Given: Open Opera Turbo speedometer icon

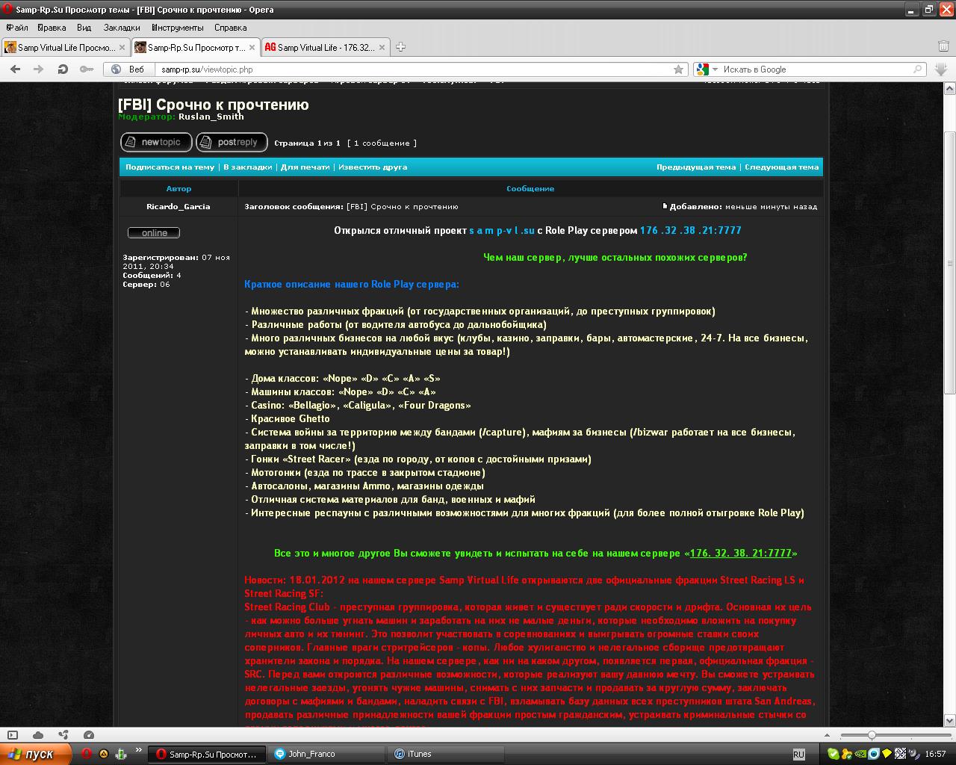Looking at the screenshot, I should pos(89,735).
